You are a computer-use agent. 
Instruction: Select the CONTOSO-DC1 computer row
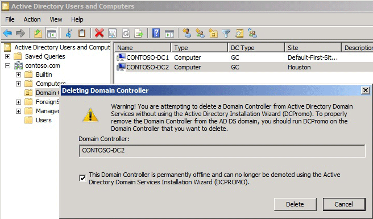(x=244, y=57)
